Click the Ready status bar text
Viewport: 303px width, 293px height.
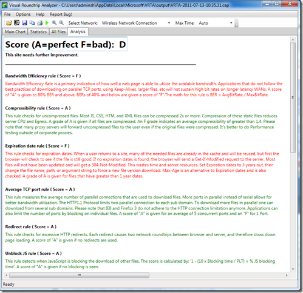pos(9,285)
